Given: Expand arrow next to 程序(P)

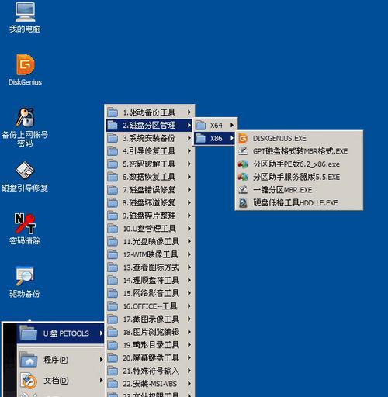Looking at the screenshot, I should (x=101, y=360).
